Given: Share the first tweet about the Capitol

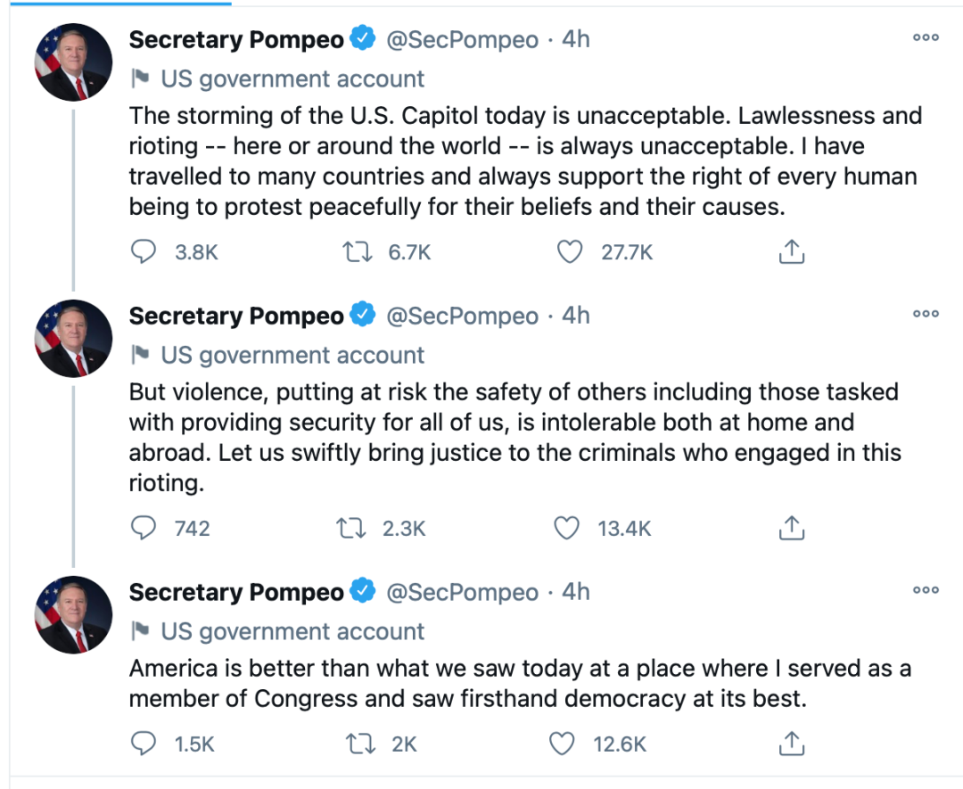Looking at the screenshot, I should (791, 252).
